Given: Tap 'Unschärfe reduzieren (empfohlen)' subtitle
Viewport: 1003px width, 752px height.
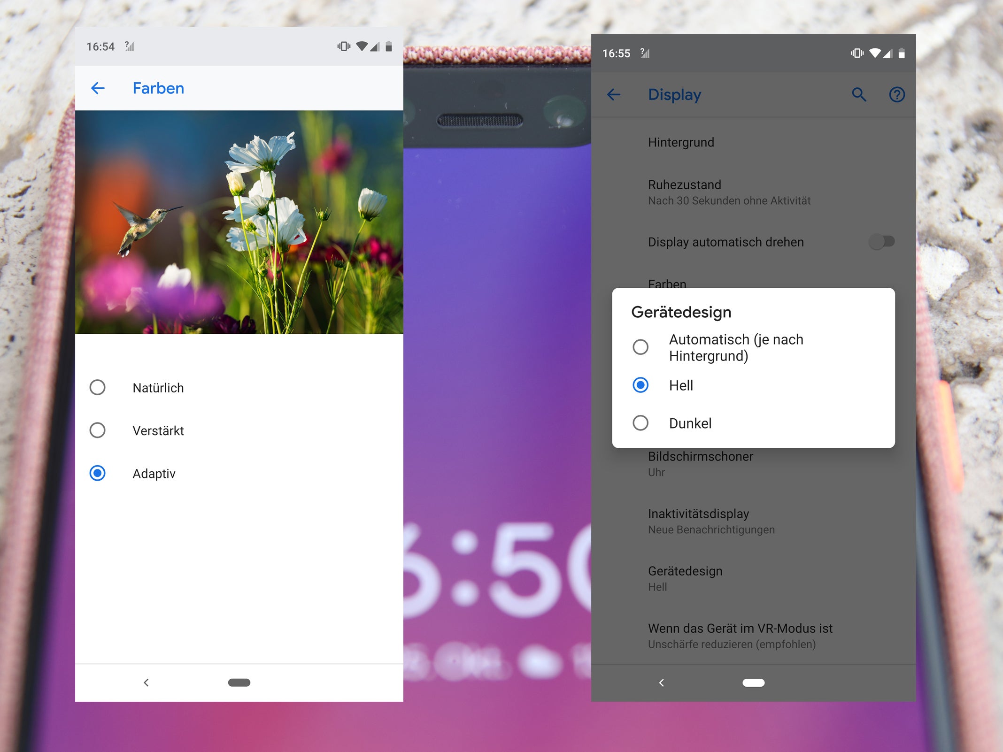Looking at the screenshot, I should click(x=732, y=644).
